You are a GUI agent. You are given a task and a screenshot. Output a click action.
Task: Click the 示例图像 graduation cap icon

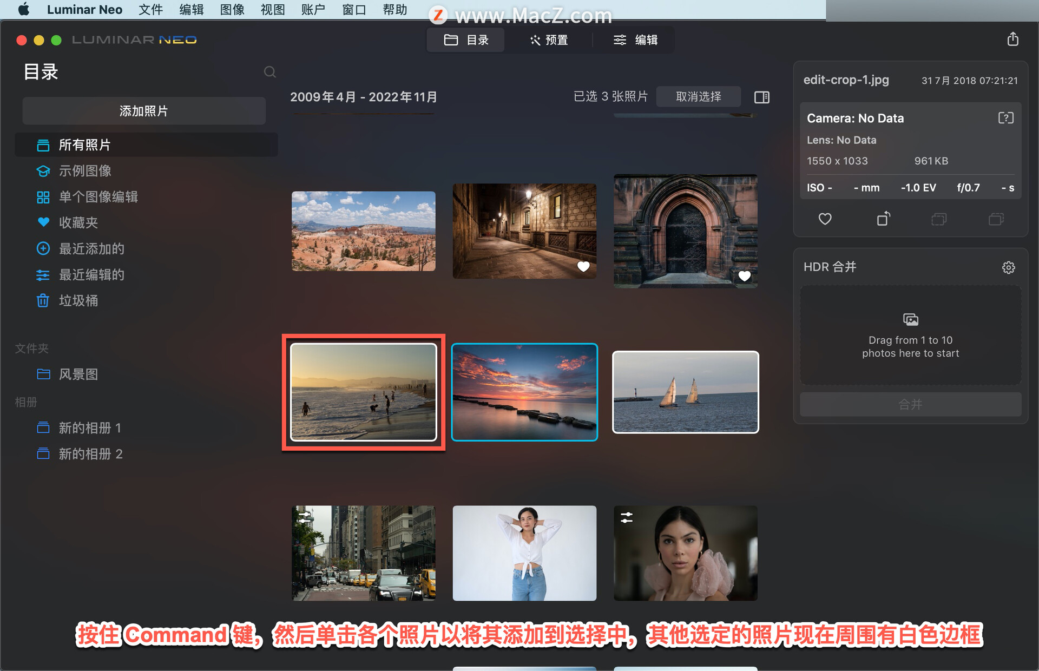pos(43,171)
